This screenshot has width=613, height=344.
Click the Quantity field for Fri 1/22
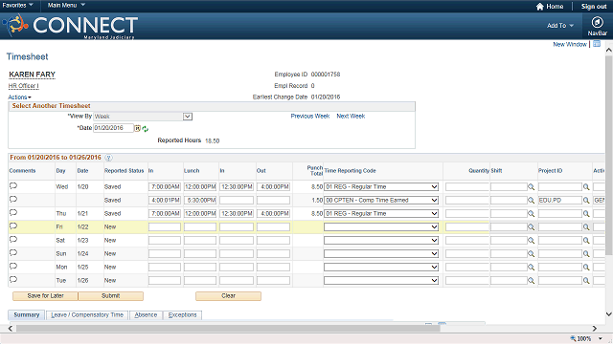click(467, 227)
